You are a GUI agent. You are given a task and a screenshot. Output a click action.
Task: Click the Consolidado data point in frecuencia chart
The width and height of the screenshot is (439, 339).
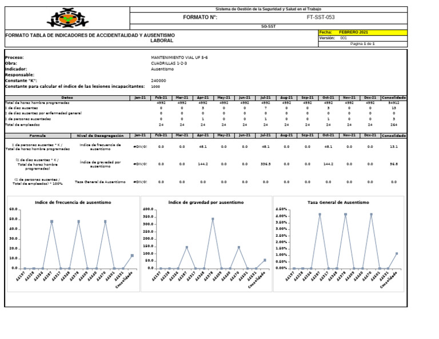[132, 256]
